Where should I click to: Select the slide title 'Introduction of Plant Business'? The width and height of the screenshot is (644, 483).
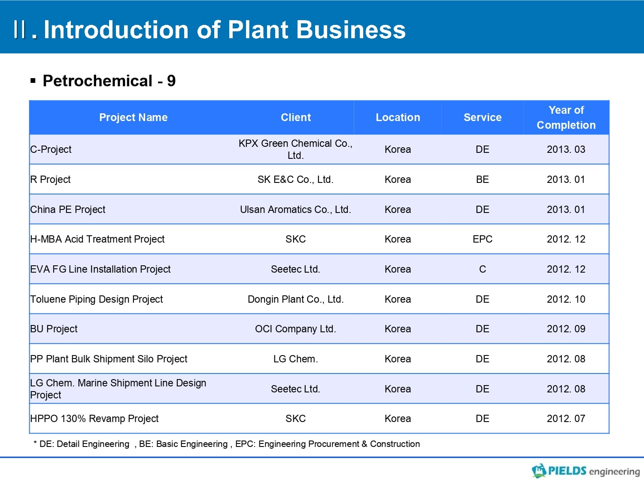(x=225, y=30)
